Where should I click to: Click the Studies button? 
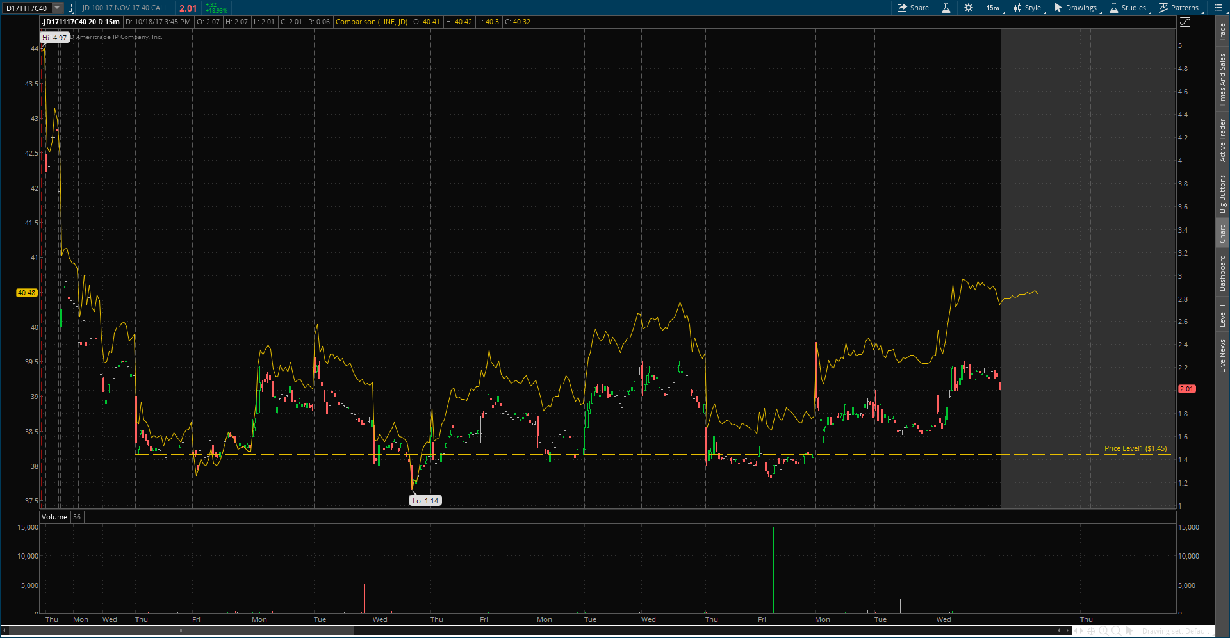pyautogui.click(x=1128, y=8)
